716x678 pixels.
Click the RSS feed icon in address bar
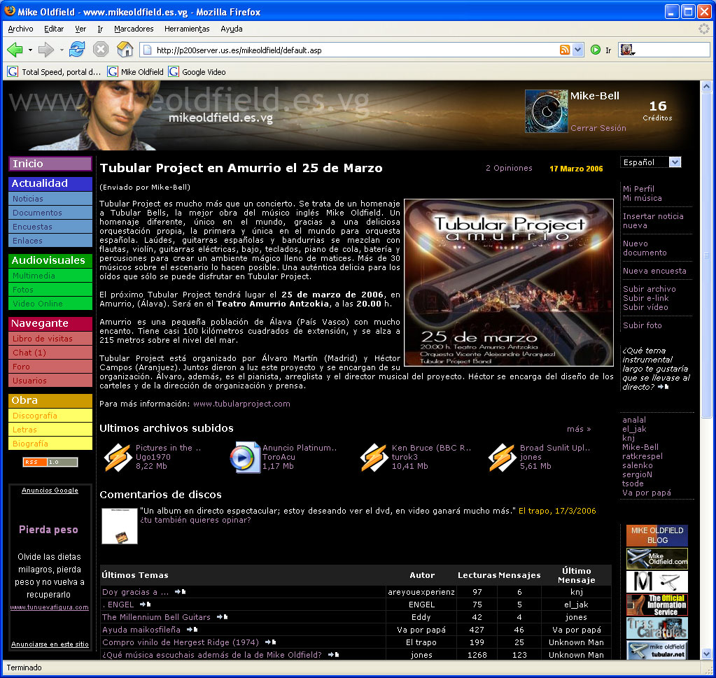coord(564,50)
